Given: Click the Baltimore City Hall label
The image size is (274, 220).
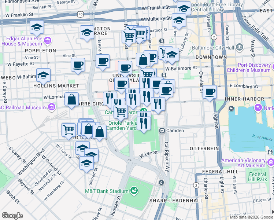Looking at the screenshot, I should tap(213, 48).
